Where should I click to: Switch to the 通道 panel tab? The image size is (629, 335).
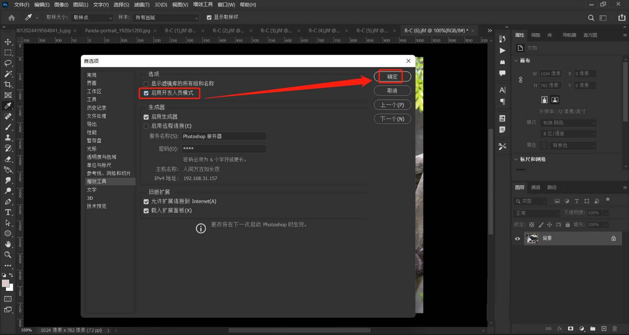point(535,188)
